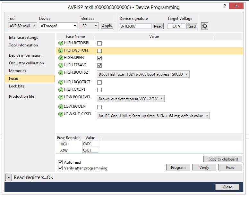The image size is (249, 197).
Task: Click the LOW.SUT_CKSEL fuse name text
Action: point(78,114)
